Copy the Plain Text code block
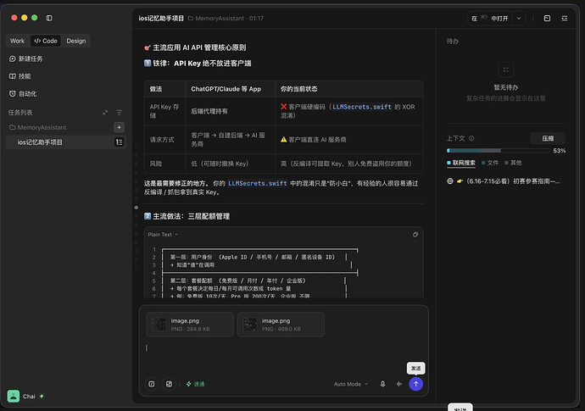Screen dimensions: 585x411 pyautogui.click(x=415, y=235)
